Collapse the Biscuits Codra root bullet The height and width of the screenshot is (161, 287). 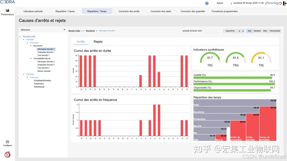(20, 36)
